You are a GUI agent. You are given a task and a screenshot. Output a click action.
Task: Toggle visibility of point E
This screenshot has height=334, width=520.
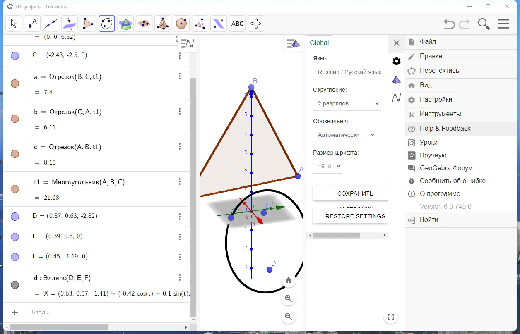tap(15, 237)
